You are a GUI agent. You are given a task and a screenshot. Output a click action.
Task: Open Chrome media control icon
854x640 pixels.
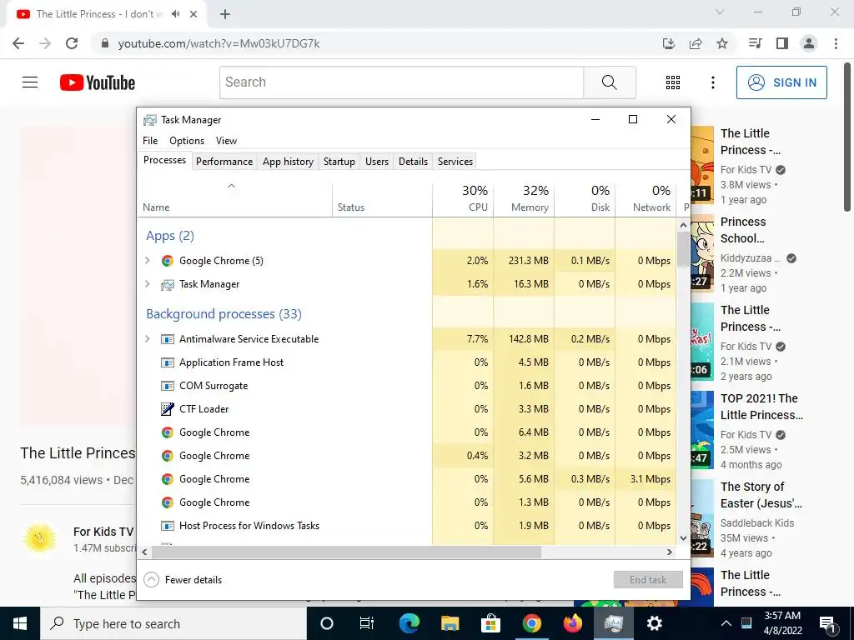click(756, 43)
